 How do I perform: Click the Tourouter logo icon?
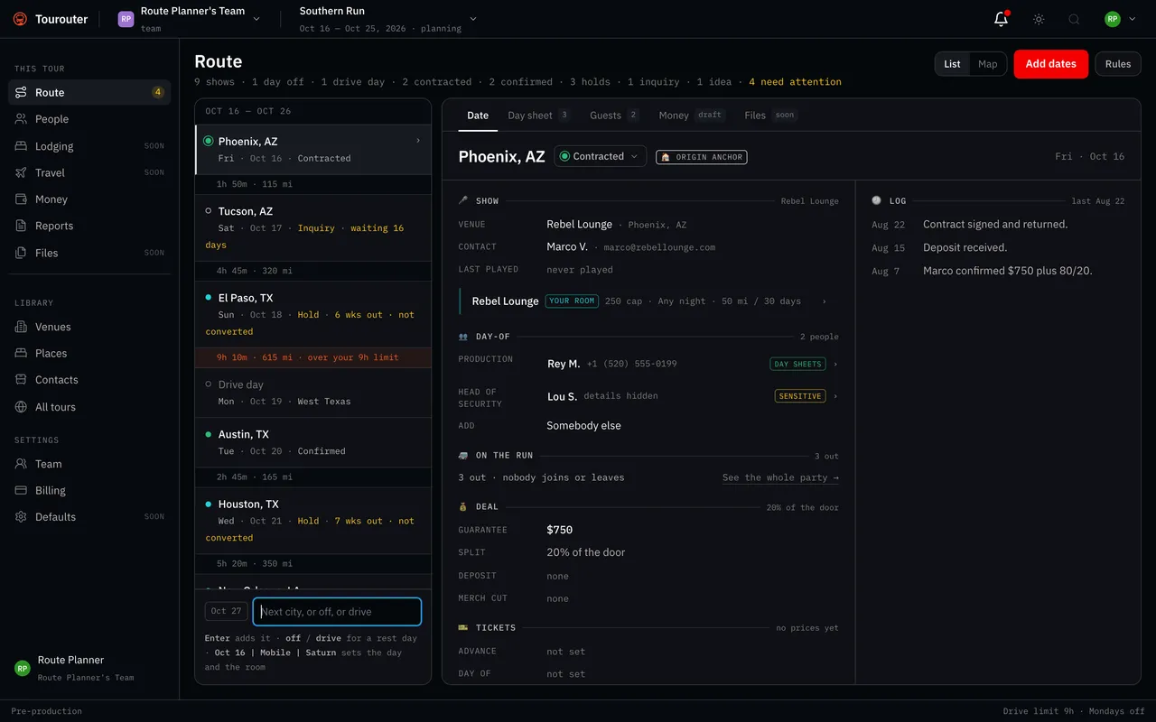(20, 19)
